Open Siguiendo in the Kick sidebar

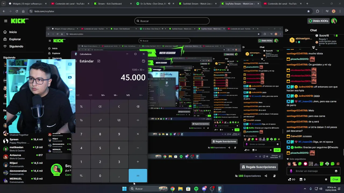[16, 46]
